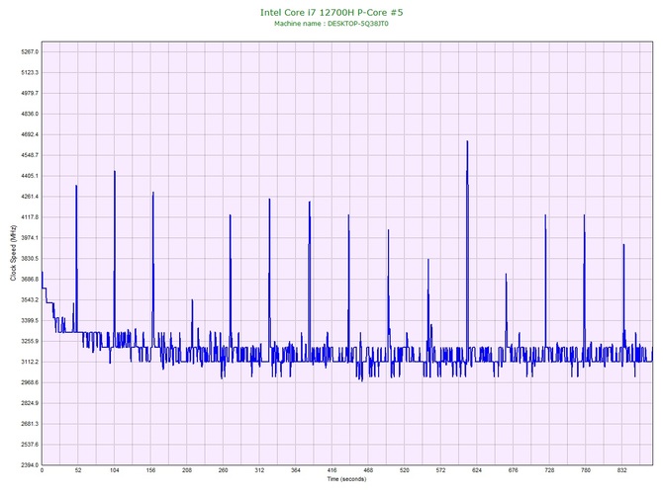Click the 520 x-axis tick label

pyautogui.click(x=405, y=470)
